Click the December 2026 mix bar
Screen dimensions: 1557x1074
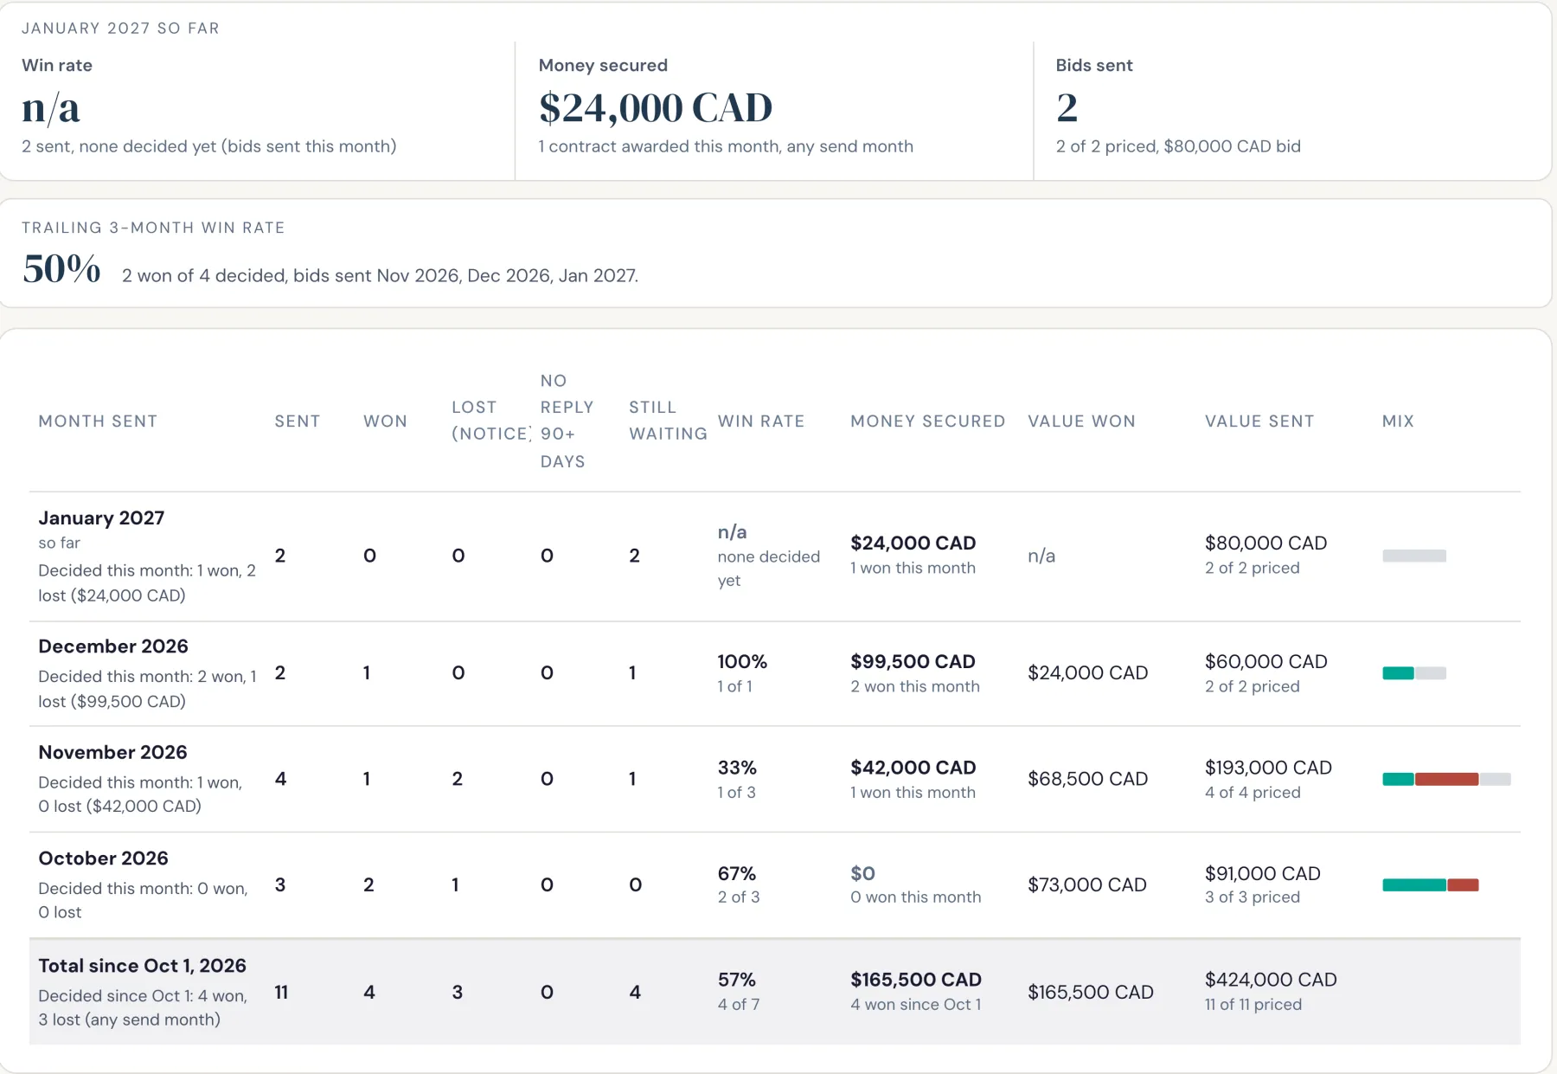[x=1414, y=673]
